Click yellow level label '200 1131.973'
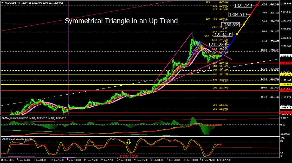The image size is (292, 163). click(x=221, y=88)
